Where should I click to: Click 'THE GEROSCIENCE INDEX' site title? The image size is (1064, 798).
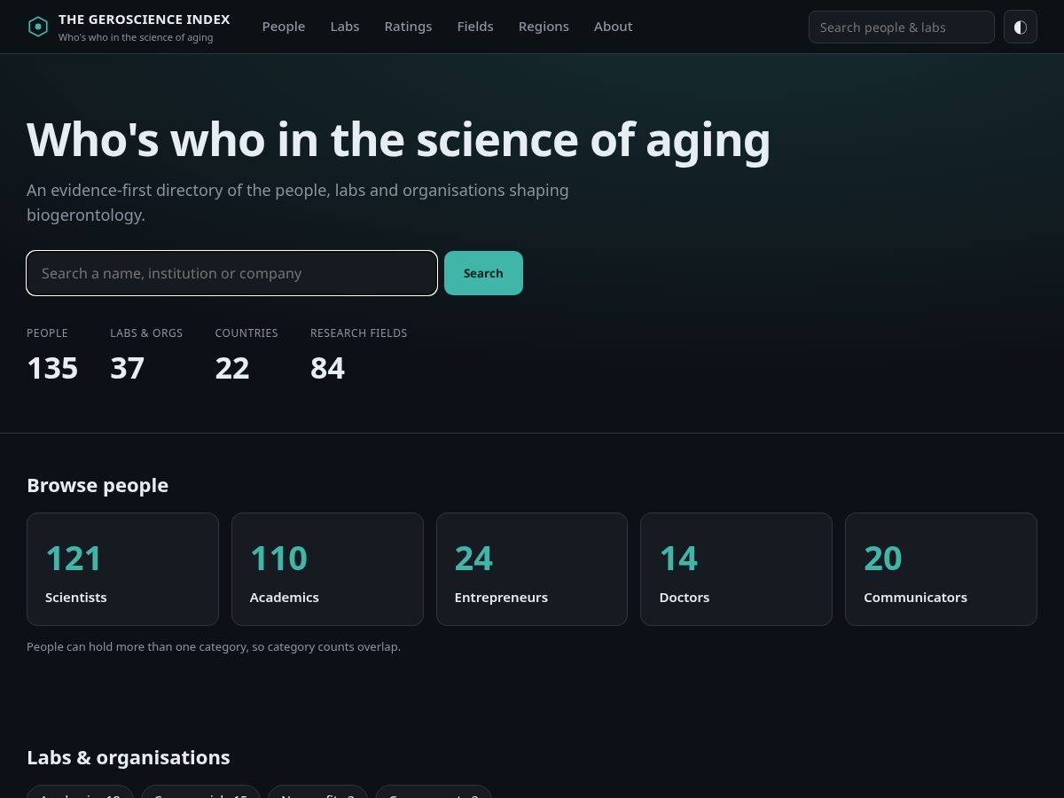(145, 20)
